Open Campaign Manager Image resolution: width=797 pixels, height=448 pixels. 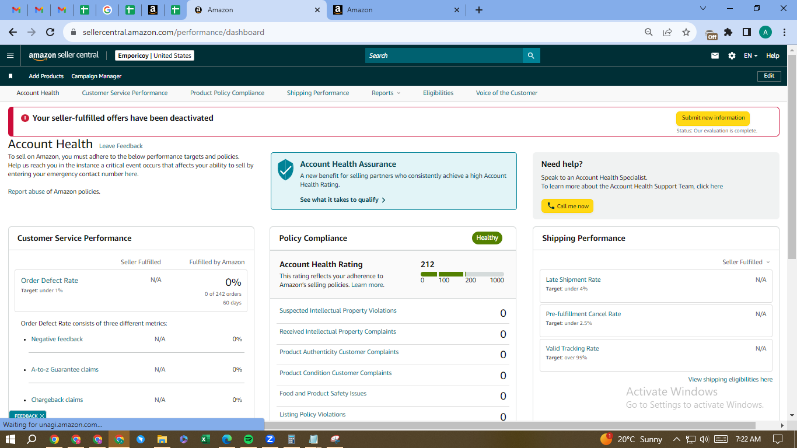pos(96,76)
